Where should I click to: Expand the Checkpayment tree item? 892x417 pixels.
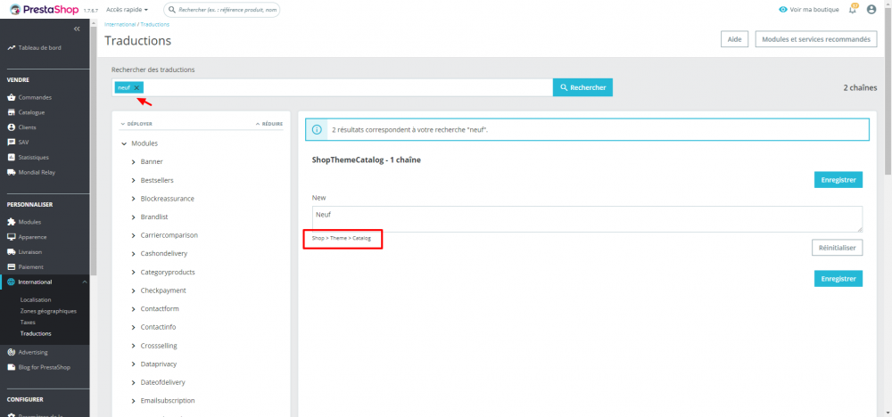[133, 290]
